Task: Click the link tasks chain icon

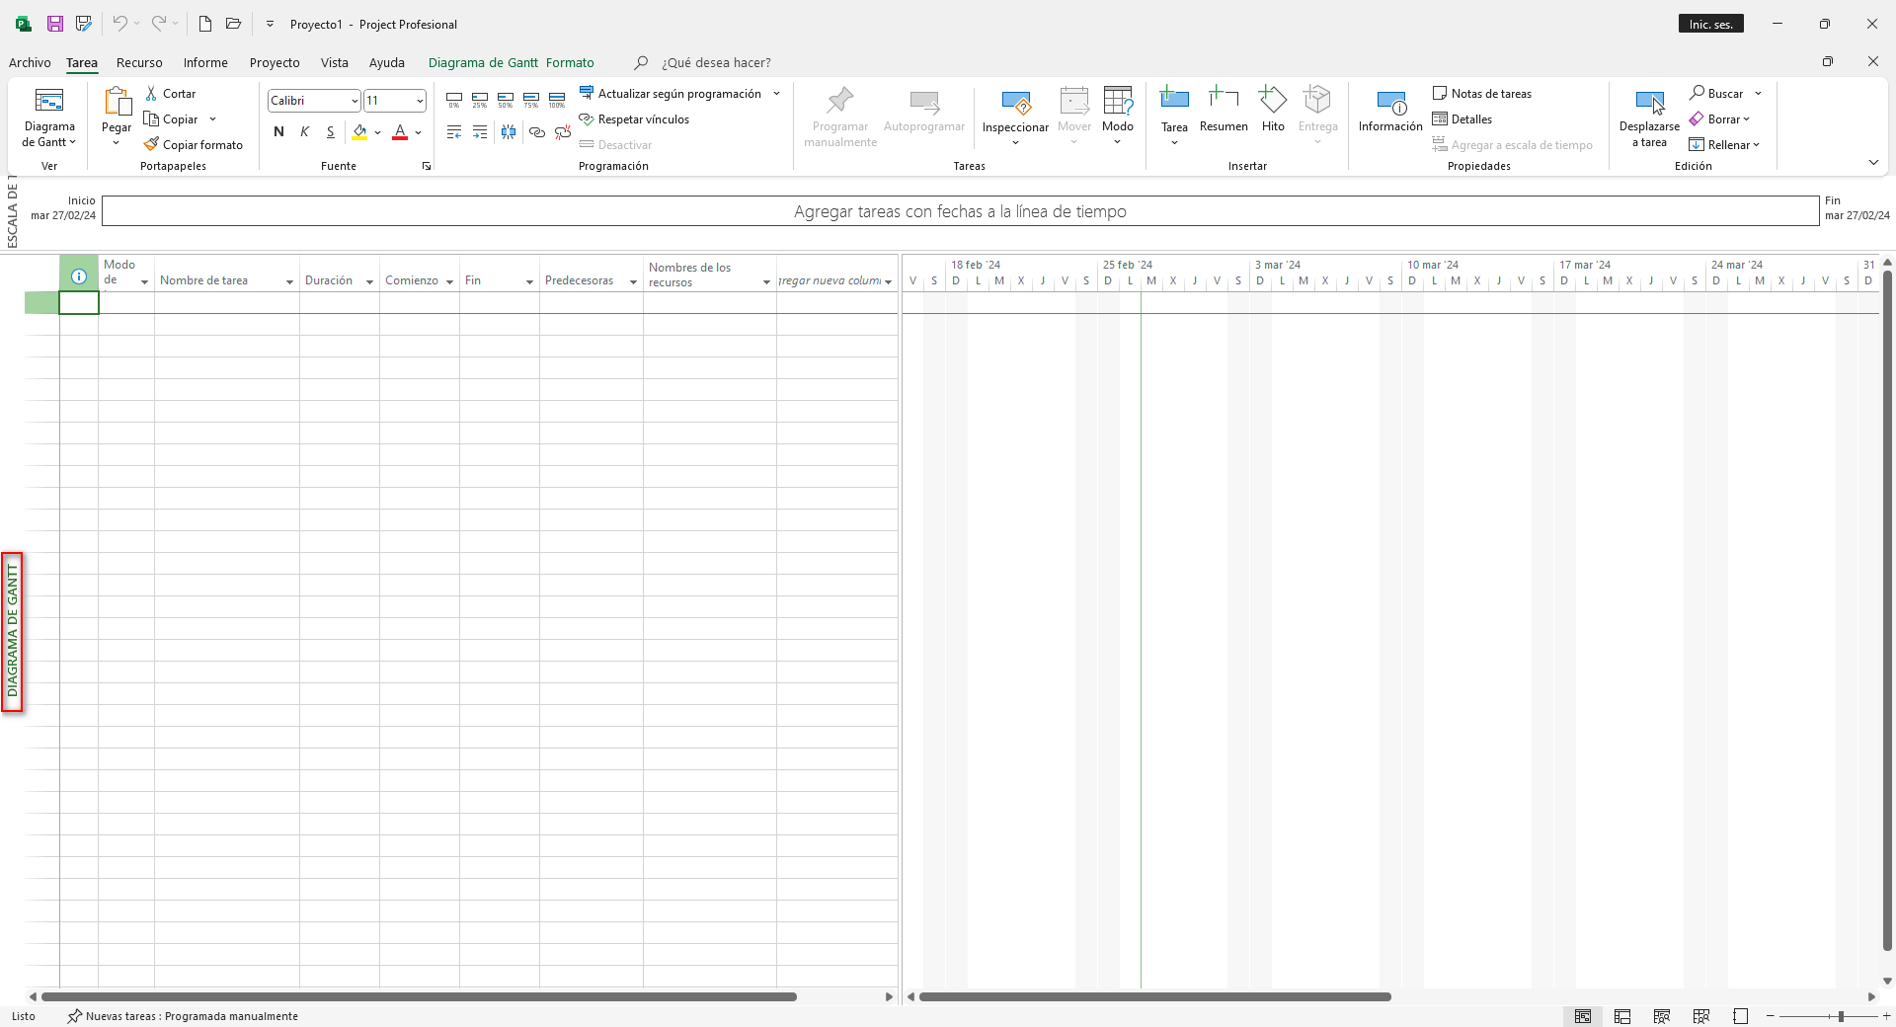Action: tap(536, 132)
